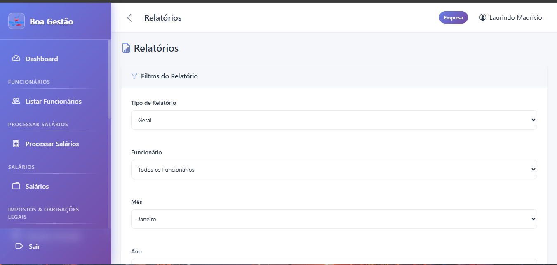Click the Salários wallet icon
The height and width of the screenshot is (265, 557).
click(16, 186)
